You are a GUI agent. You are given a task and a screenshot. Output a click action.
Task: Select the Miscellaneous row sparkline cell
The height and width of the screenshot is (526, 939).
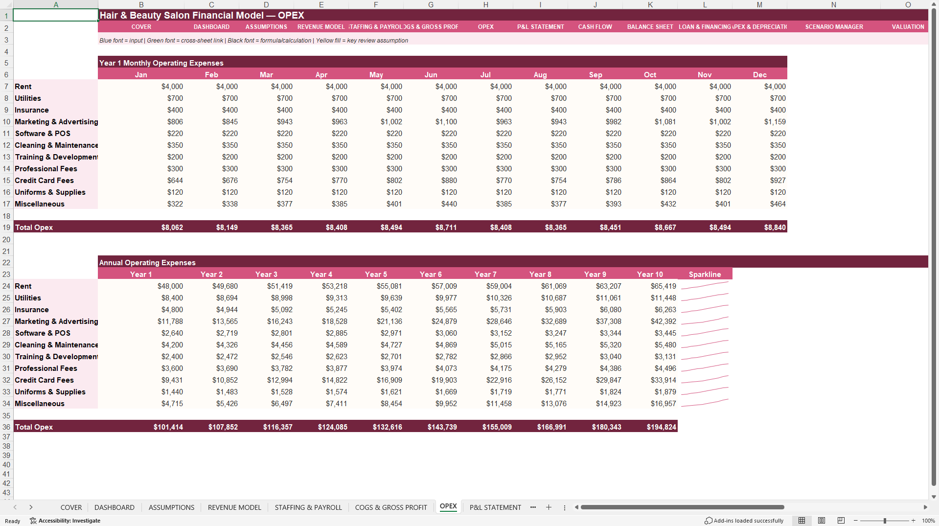pyautogui.click(x=705, y=404)
